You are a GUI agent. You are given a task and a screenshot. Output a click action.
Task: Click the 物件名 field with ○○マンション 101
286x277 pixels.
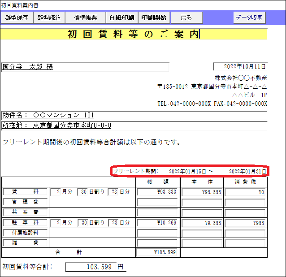[x=134, y=116]
